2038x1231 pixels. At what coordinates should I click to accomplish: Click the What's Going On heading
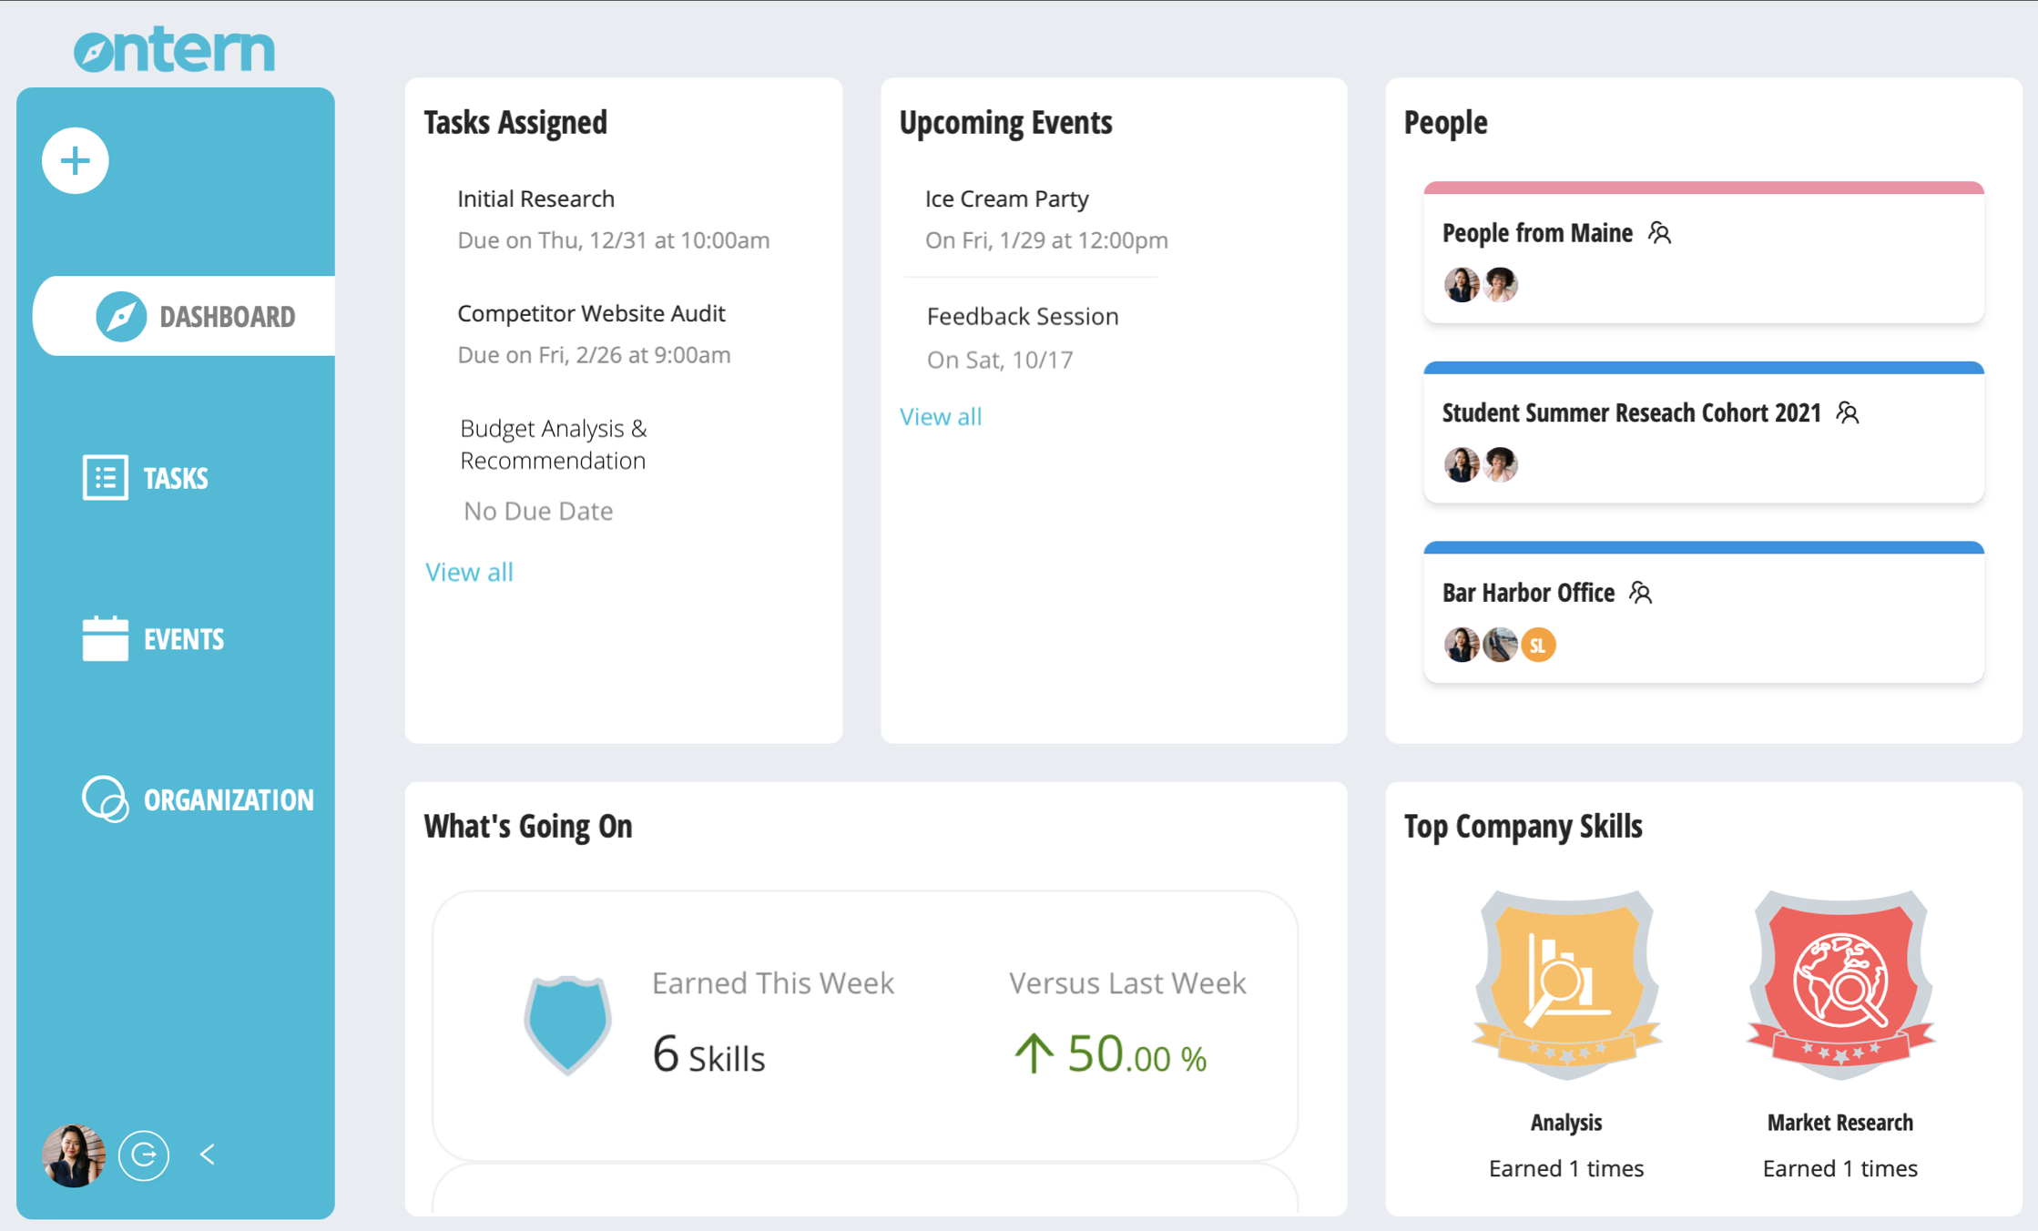point(528,826)
